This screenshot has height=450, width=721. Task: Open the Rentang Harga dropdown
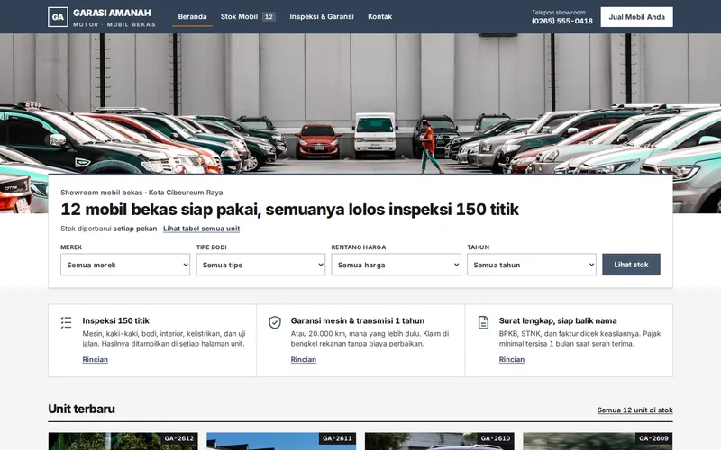tap(396, 265)
